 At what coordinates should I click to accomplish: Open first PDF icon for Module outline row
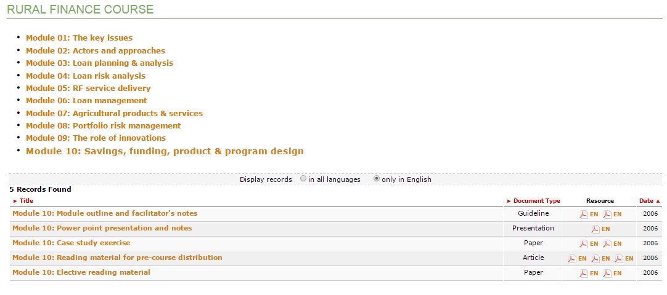(x=583, y=214)
